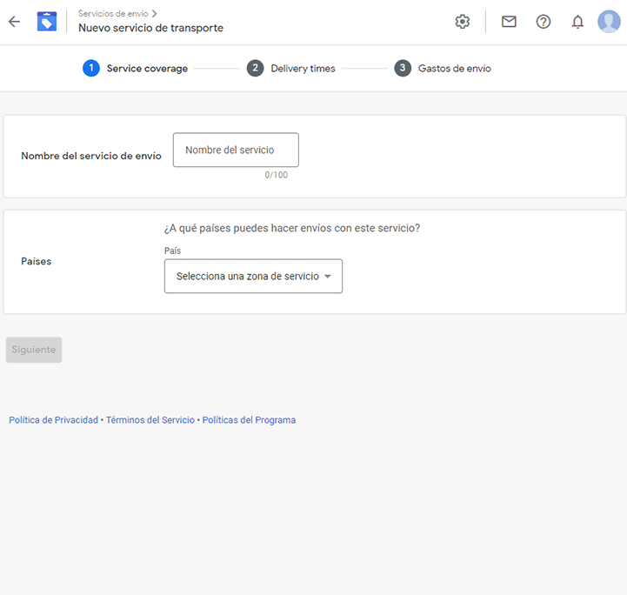The width and height of the screenshot is (627, 595).
Task: Select the step 1 number circle
Action: click(x=91, y=69)
